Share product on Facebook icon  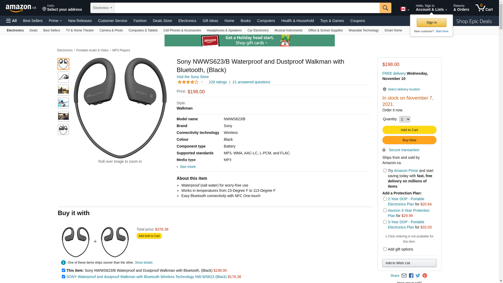411,276
